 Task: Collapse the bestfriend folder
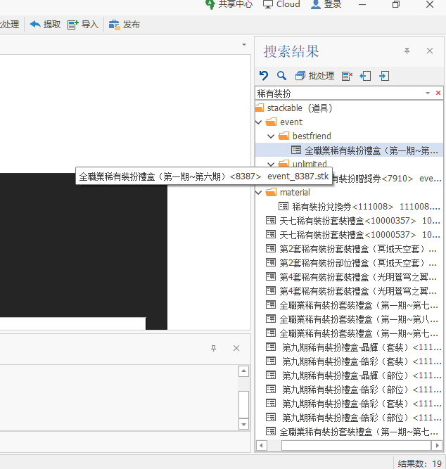pyautogui.click(x=272, y=136)
